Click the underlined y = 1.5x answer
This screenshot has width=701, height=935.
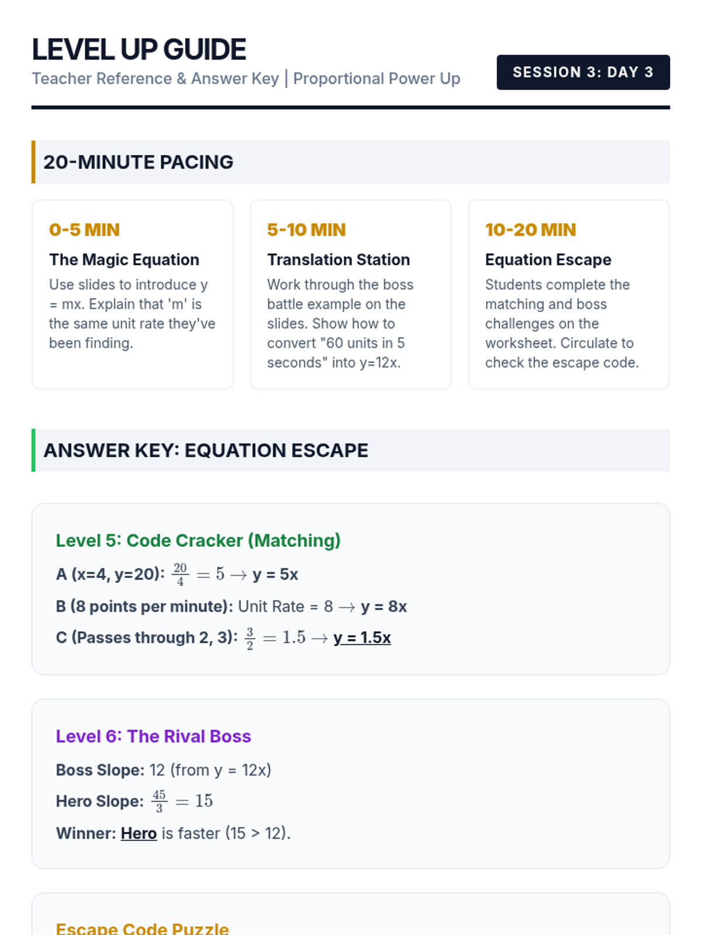tap(362, 638)
